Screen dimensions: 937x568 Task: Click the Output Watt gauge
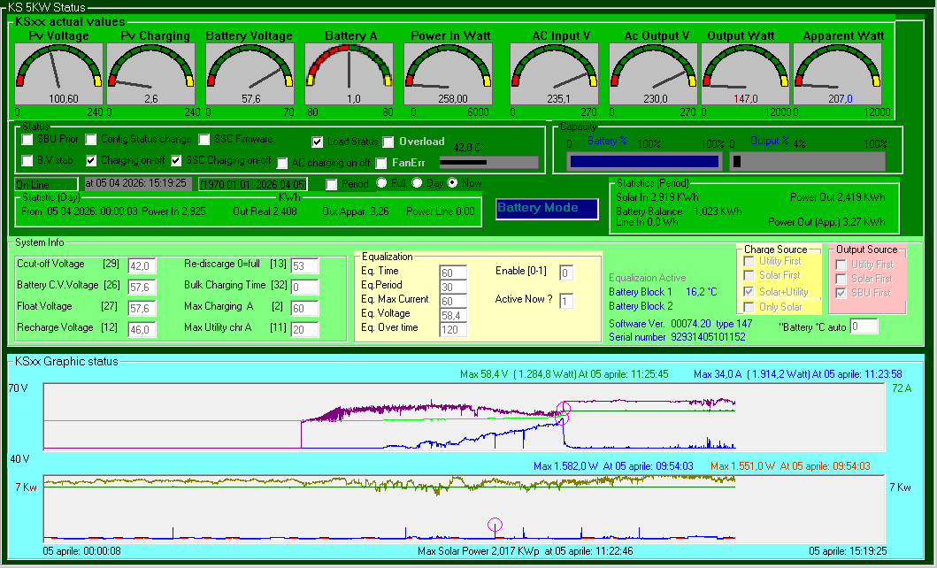(745, 75)
